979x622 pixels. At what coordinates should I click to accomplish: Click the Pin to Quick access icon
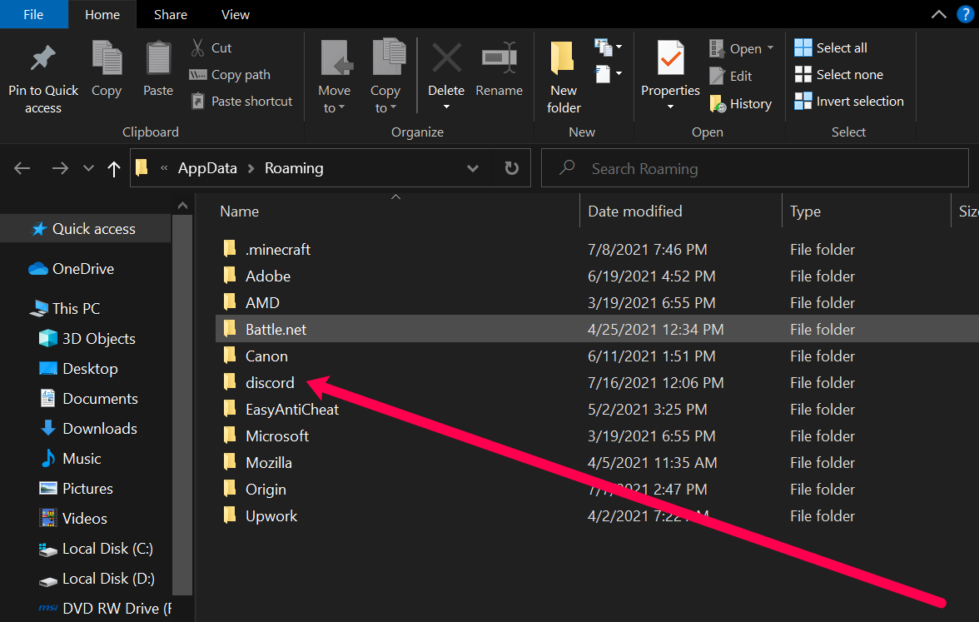point(42,58)
